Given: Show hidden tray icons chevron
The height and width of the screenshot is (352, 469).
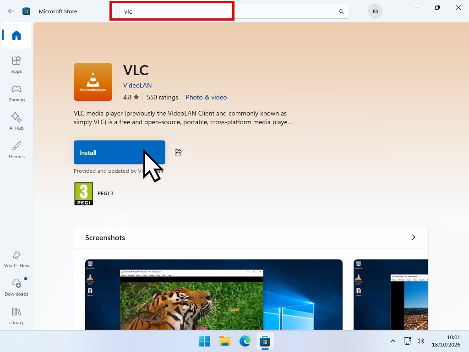Looking at the screenshot, I should (393, 341).
